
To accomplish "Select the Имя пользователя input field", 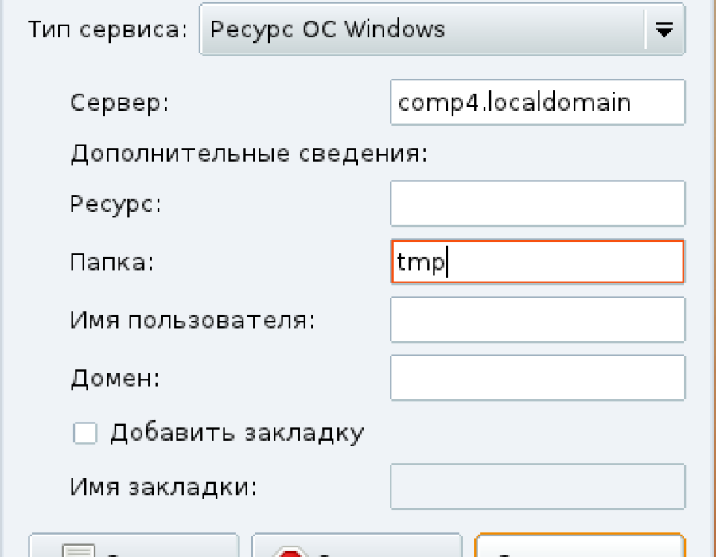I will (x=538, y=320).
